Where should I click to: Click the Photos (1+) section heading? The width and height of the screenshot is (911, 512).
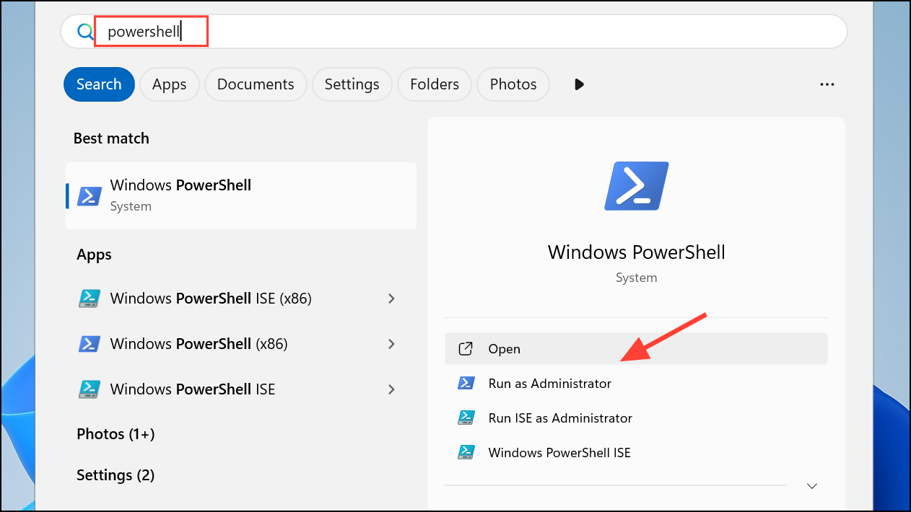[x=115, y=434]
